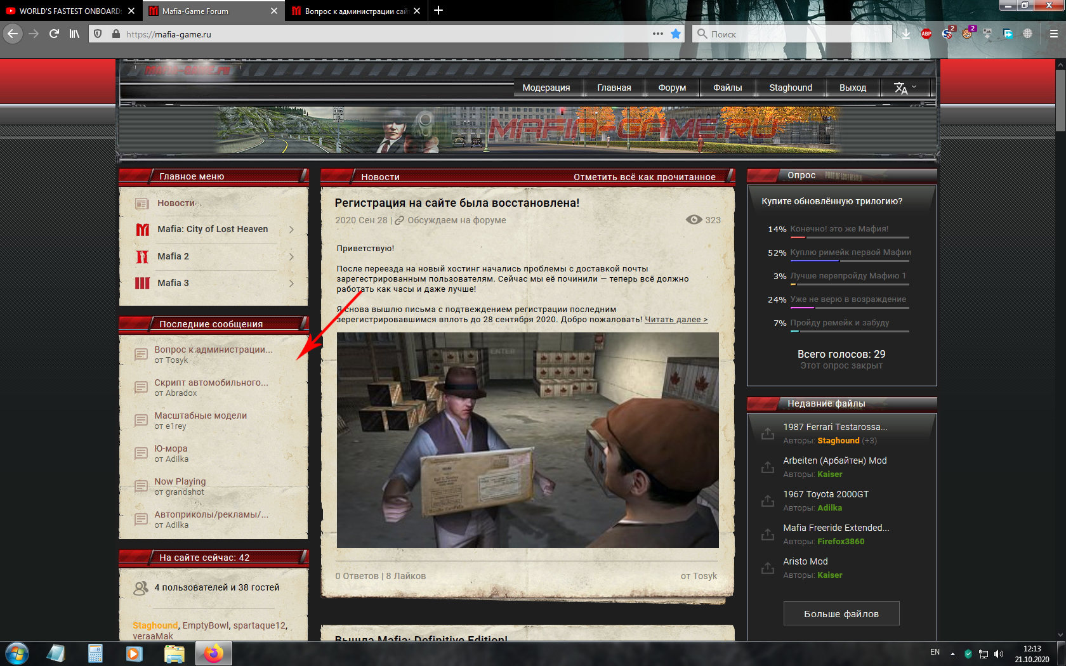Viewport: 1066px width, 666px height.
Task: Open Mafia Freeride Extended... file
Action: [836, 528]
